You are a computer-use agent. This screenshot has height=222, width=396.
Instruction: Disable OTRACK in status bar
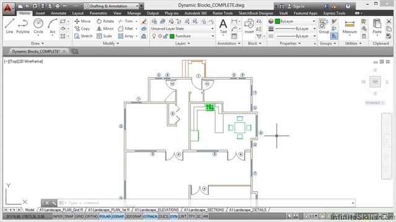pos(150,216)
